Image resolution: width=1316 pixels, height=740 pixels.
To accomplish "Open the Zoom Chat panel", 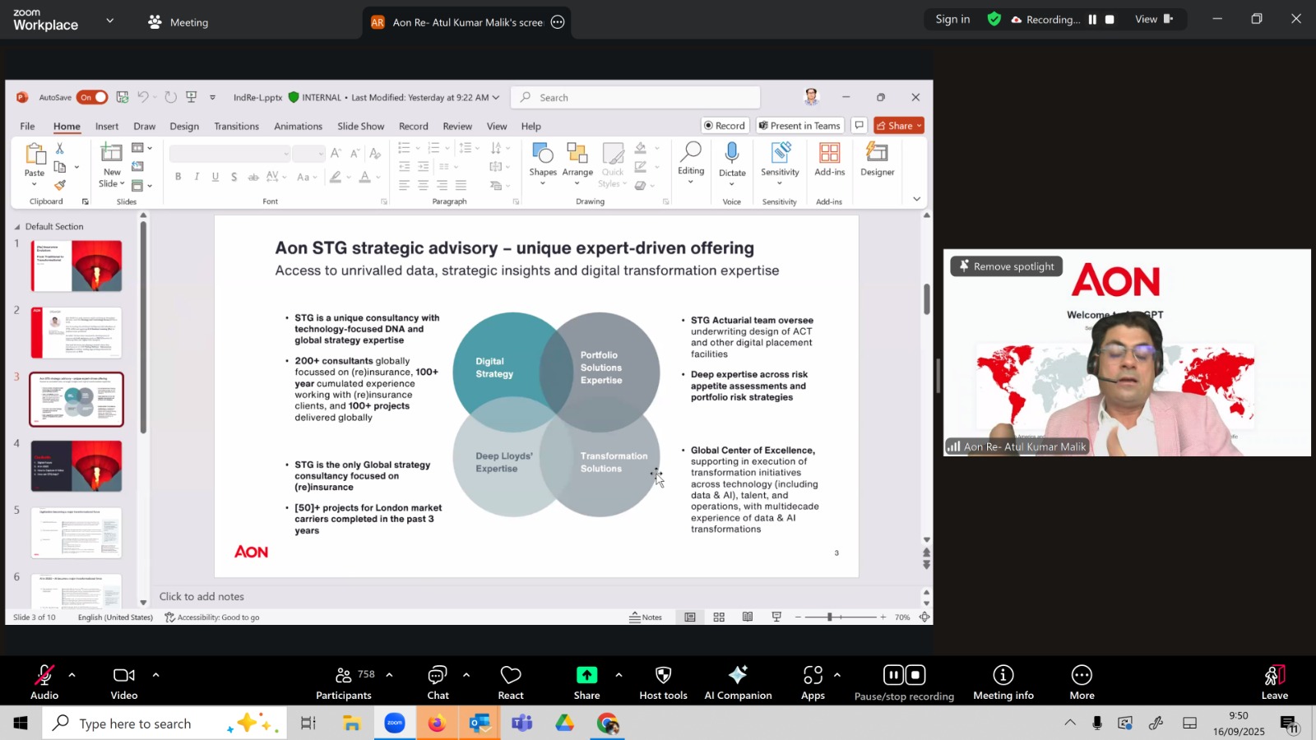I will pyautogui.click(x=438, y=682).
